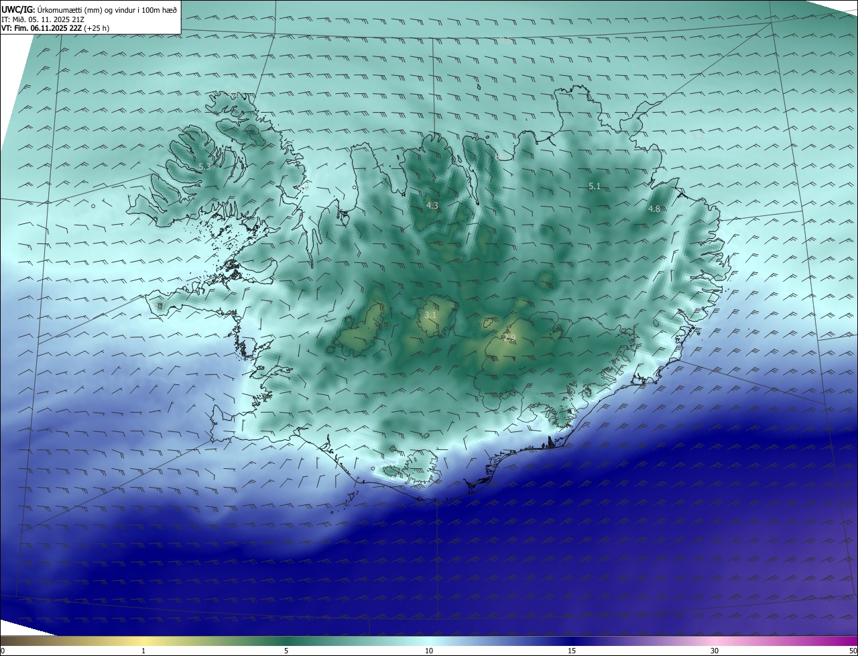This screenshot has width=858, height=656.
Task: Click the colour scale tick label 0
Action: tap(3, 651)
